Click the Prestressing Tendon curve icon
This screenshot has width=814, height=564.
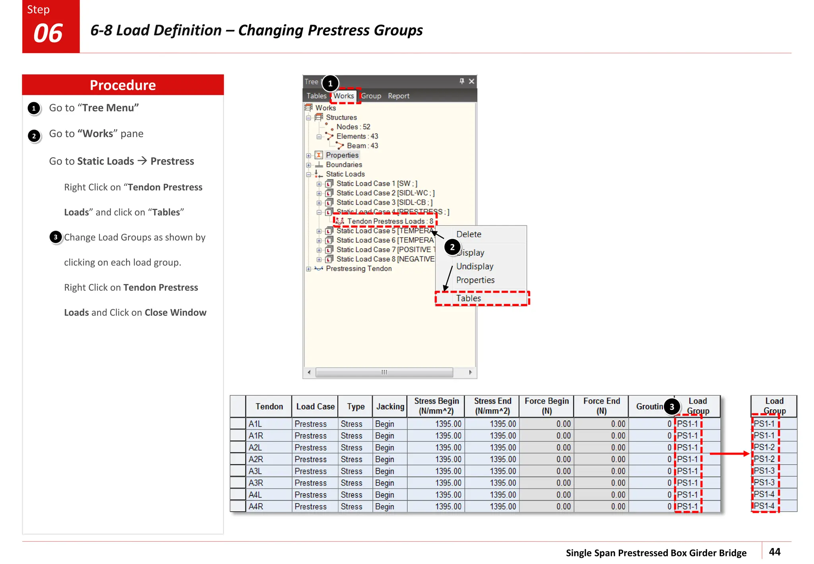coord(319,268)
